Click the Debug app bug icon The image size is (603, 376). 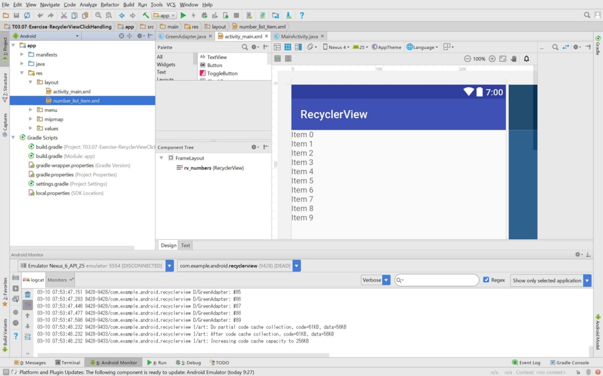[x=204, y=15]
